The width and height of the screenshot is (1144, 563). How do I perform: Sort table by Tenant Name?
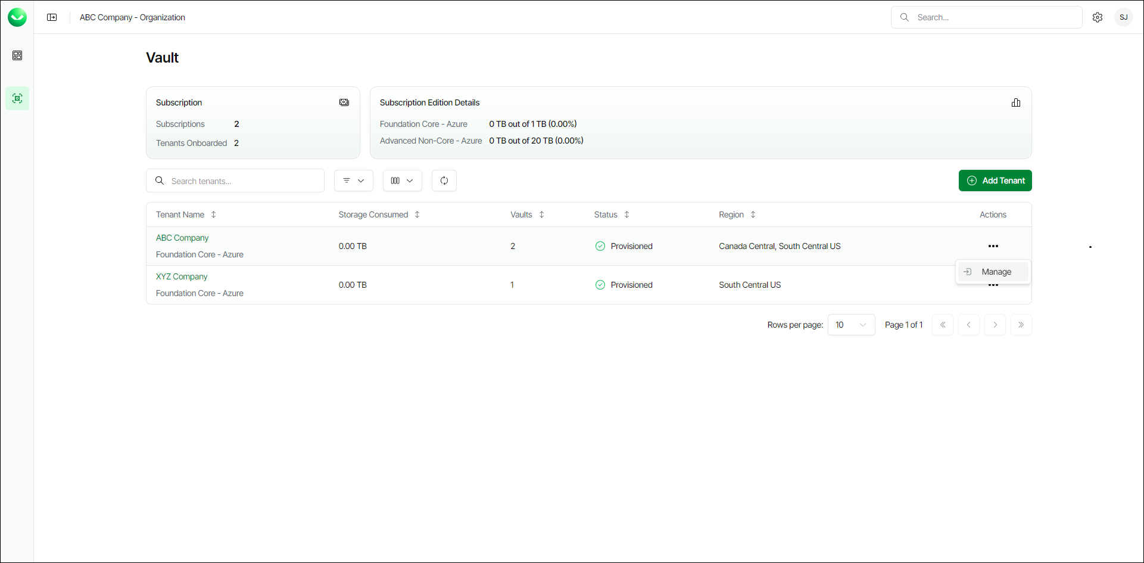click(213, 214)
